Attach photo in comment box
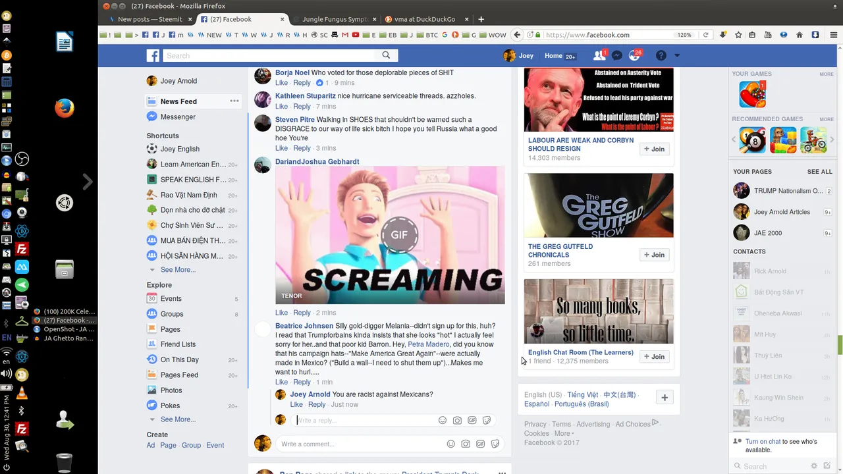This screenshot has width=843, height=474. tap(466, 444)
